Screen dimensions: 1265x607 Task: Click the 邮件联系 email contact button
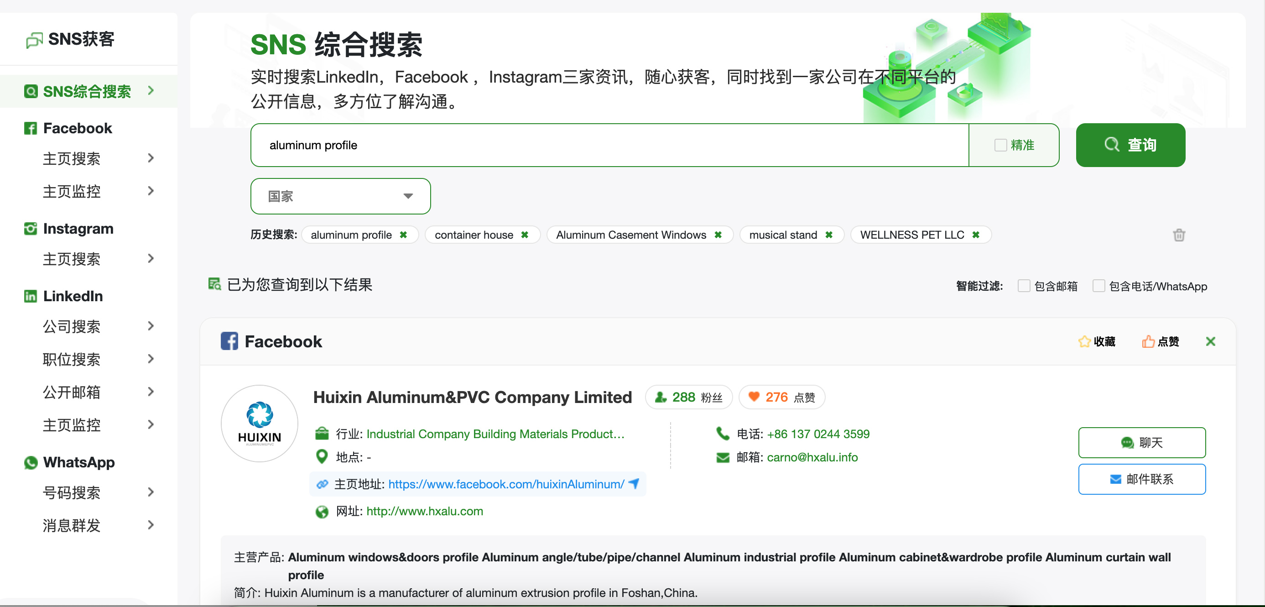(1142, 479)
